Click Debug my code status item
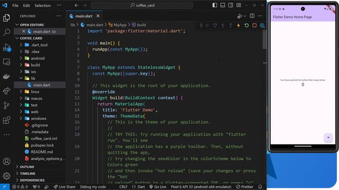Screen dimensions: 339x190 (x=93, y=187)
